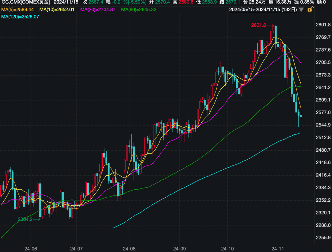
Task: Click the orange unlock padlock icon
Action: [x=310, y=10]
